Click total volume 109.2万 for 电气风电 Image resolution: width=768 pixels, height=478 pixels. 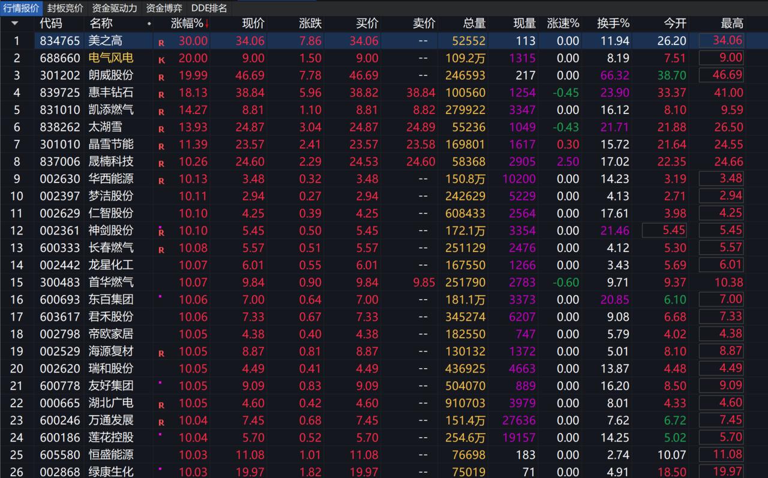(466, 58)
